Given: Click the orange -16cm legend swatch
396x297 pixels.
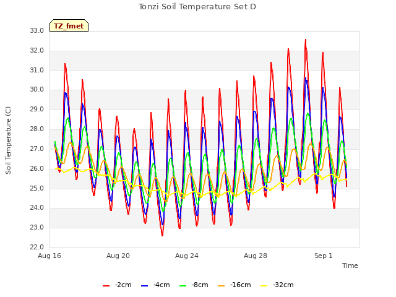Looking at the screenshot, I should (222, 286).
